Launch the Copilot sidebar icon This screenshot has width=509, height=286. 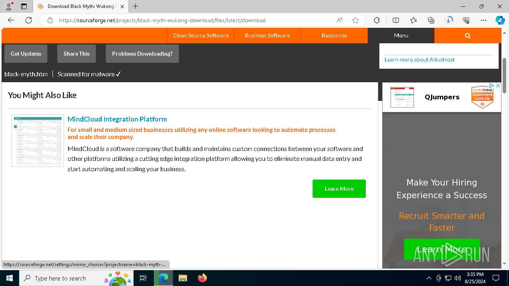coord(500,20)
